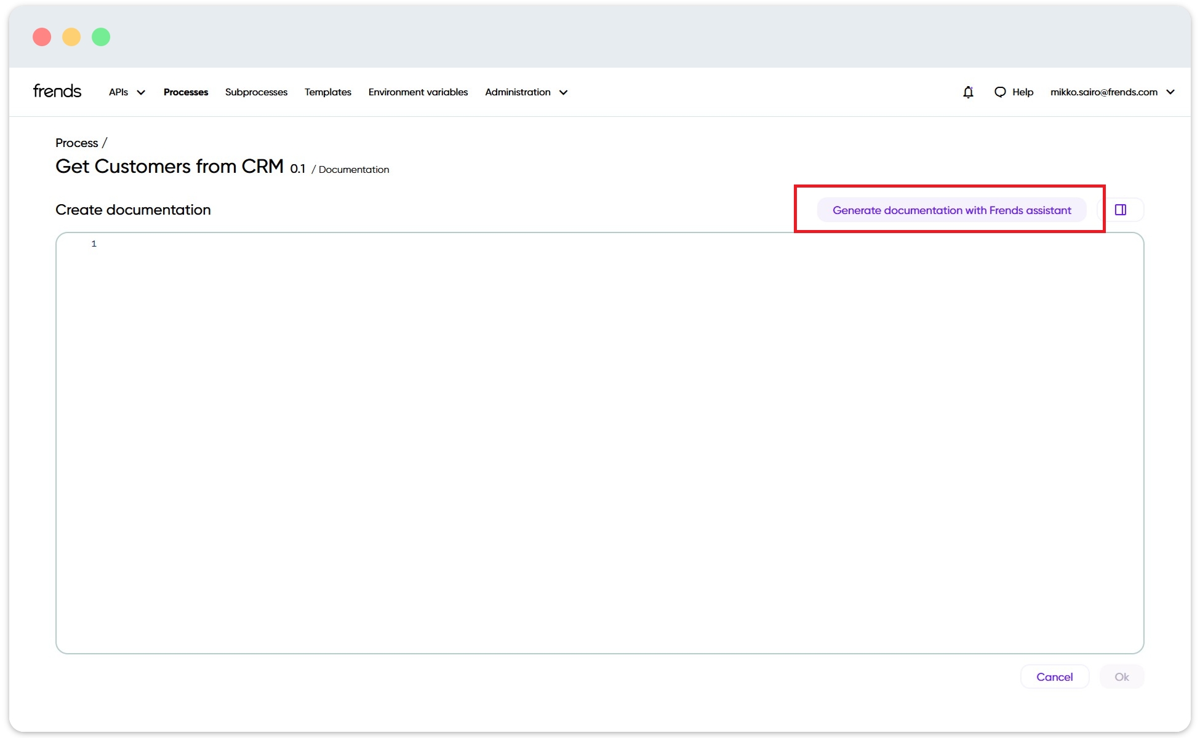The width and height of the screenshot is (1200, 738).
Task: Open the notifications bell
Action: click(968, 92)
